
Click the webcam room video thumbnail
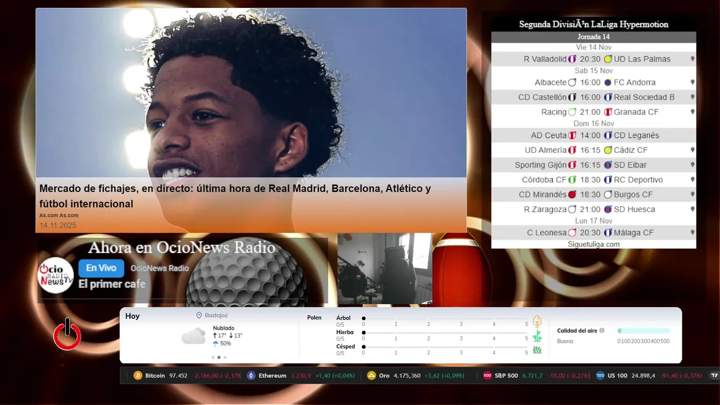tap(385, 269)
